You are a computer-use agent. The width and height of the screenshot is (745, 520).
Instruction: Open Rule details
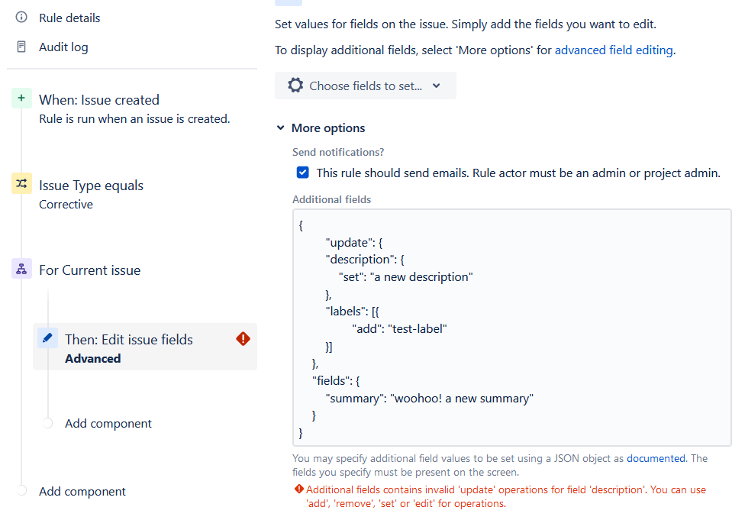click(x=69, y=18)
